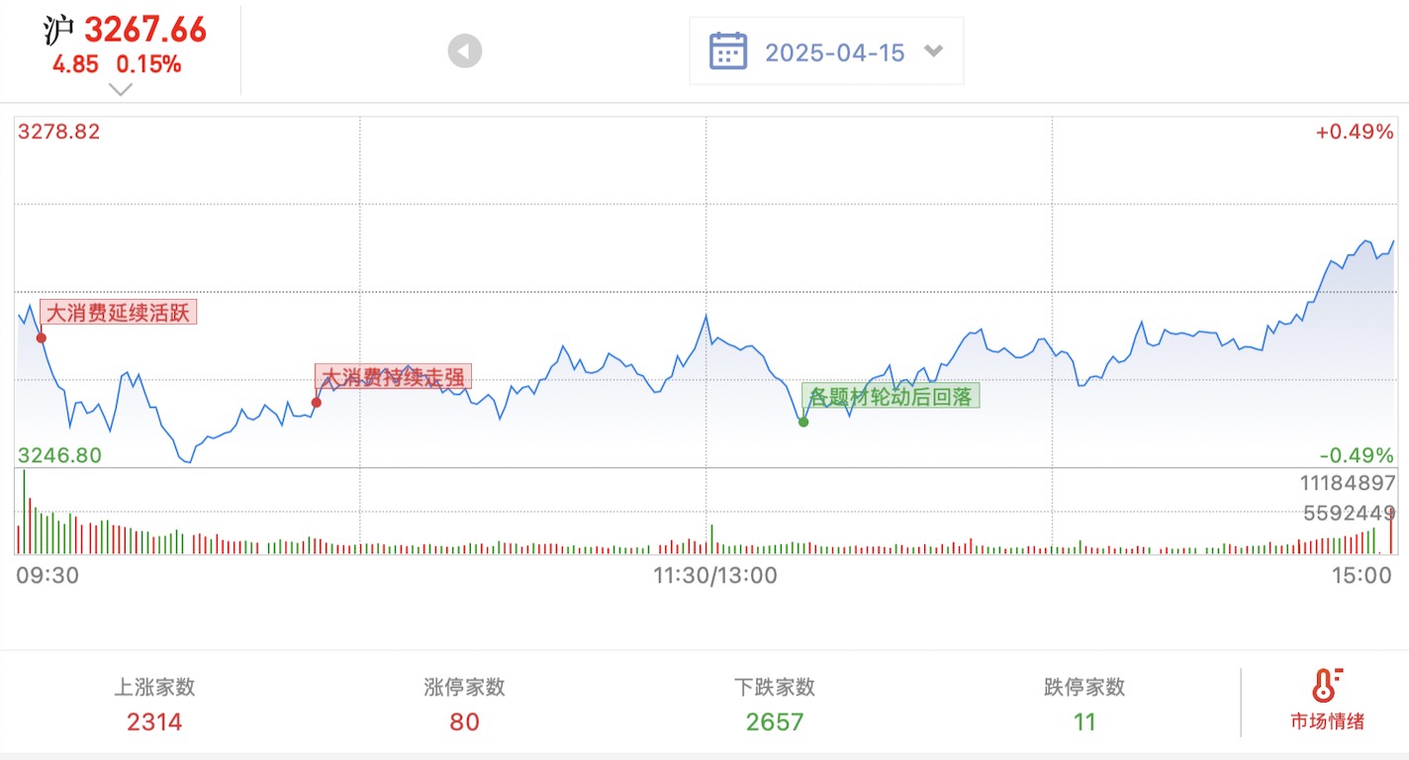Click the 下跌家数 count 2657
Viewport: 1409px width, 760px height.
tap(775, 722)
